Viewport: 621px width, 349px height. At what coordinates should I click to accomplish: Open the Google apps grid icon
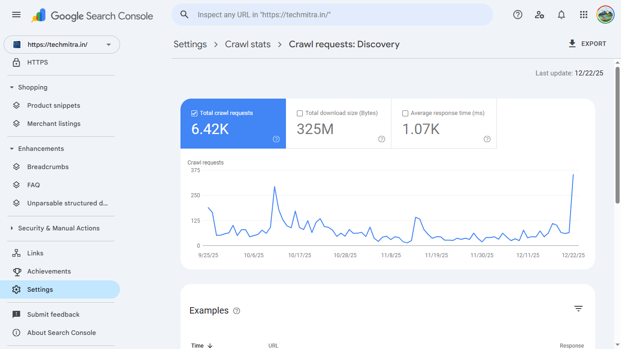pos(584,15)
